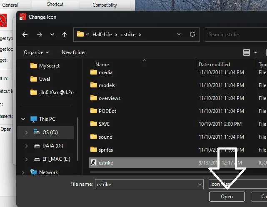Create a New folder
267x207 pixels.
[74, 52]
